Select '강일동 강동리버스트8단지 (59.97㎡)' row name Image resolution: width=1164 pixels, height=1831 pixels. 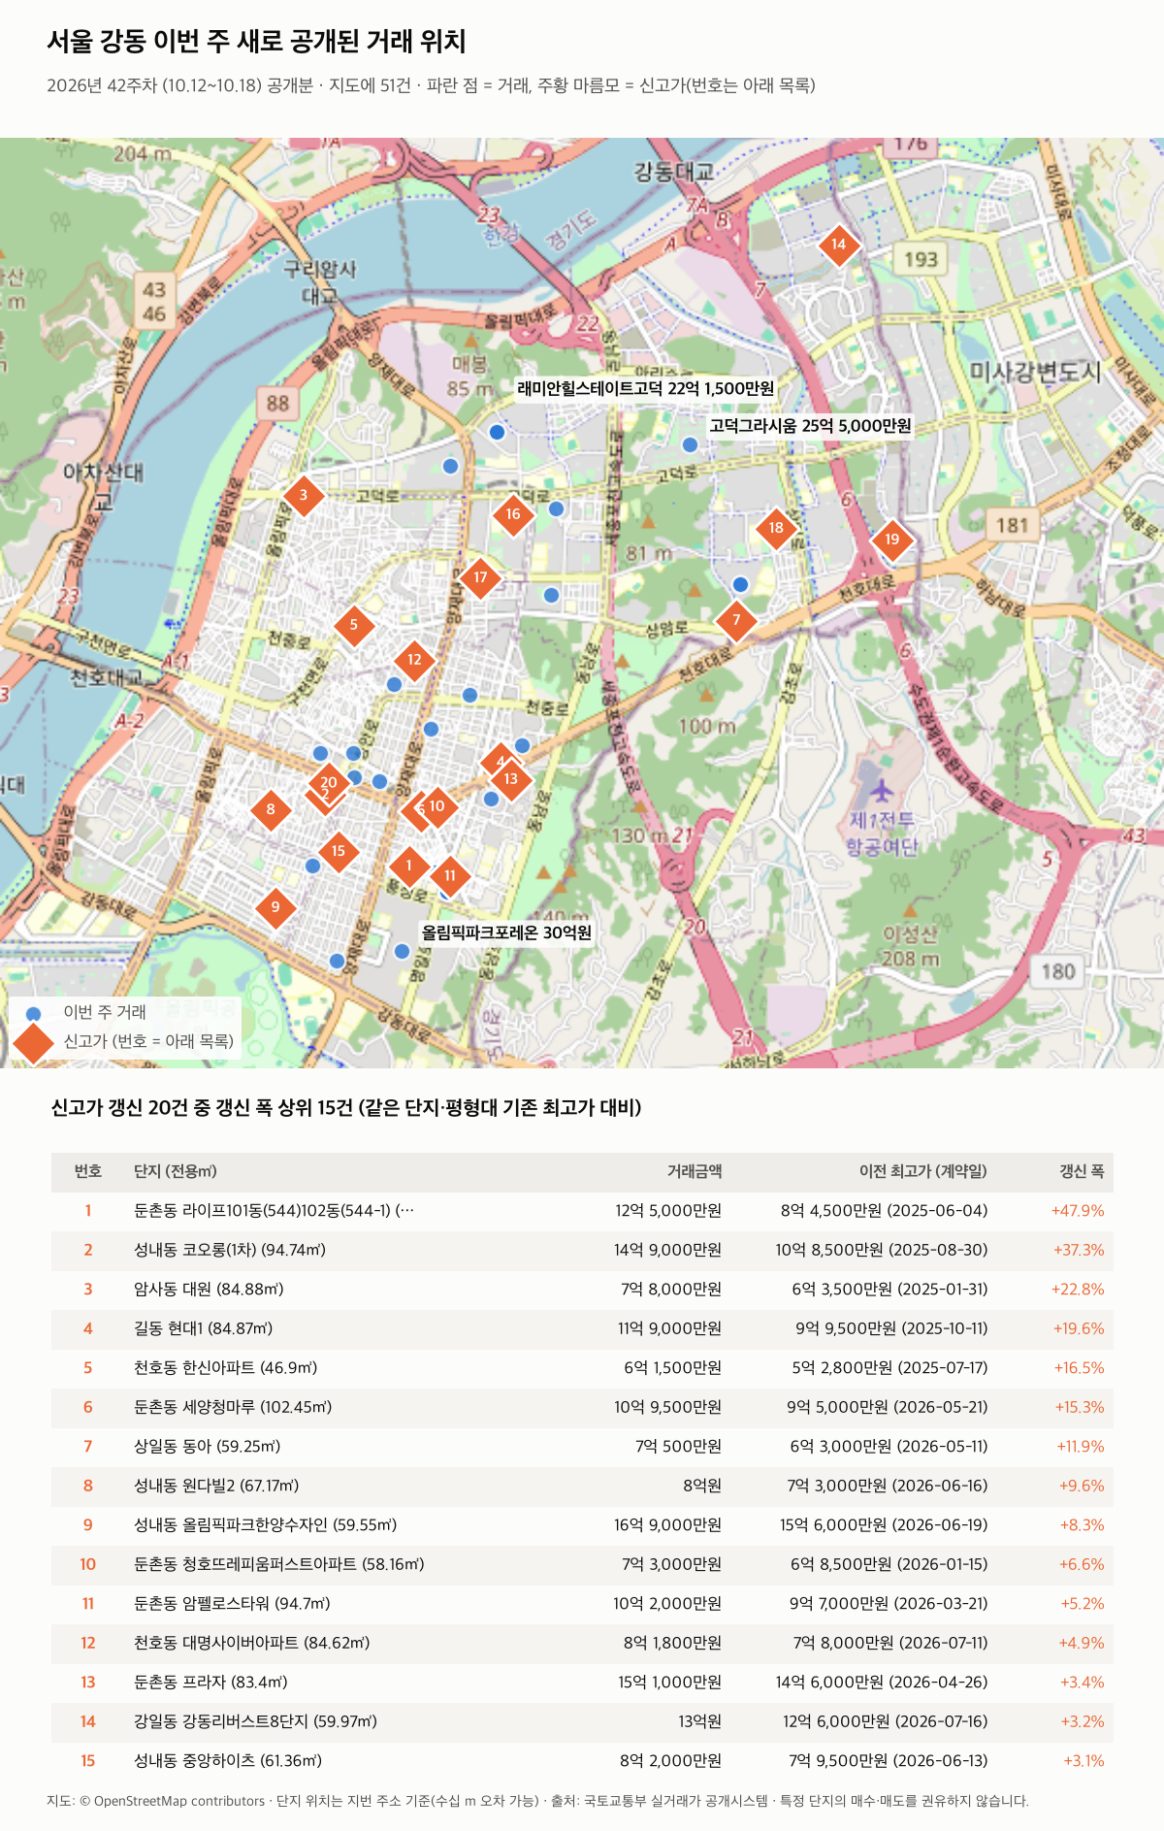(x=256, y=1721)
